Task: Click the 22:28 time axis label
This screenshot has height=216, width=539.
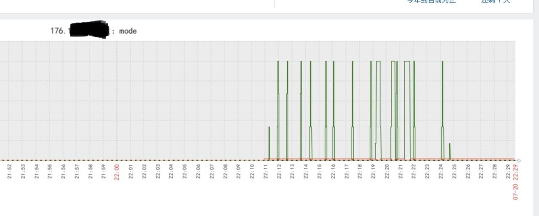Action: click(494, 171)
